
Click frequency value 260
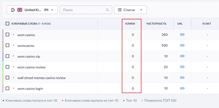165,35
